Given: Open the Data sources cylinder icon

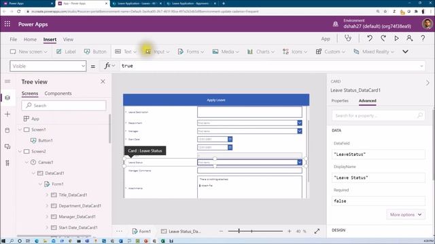Looking at the screenshot, I should point(7,130).
